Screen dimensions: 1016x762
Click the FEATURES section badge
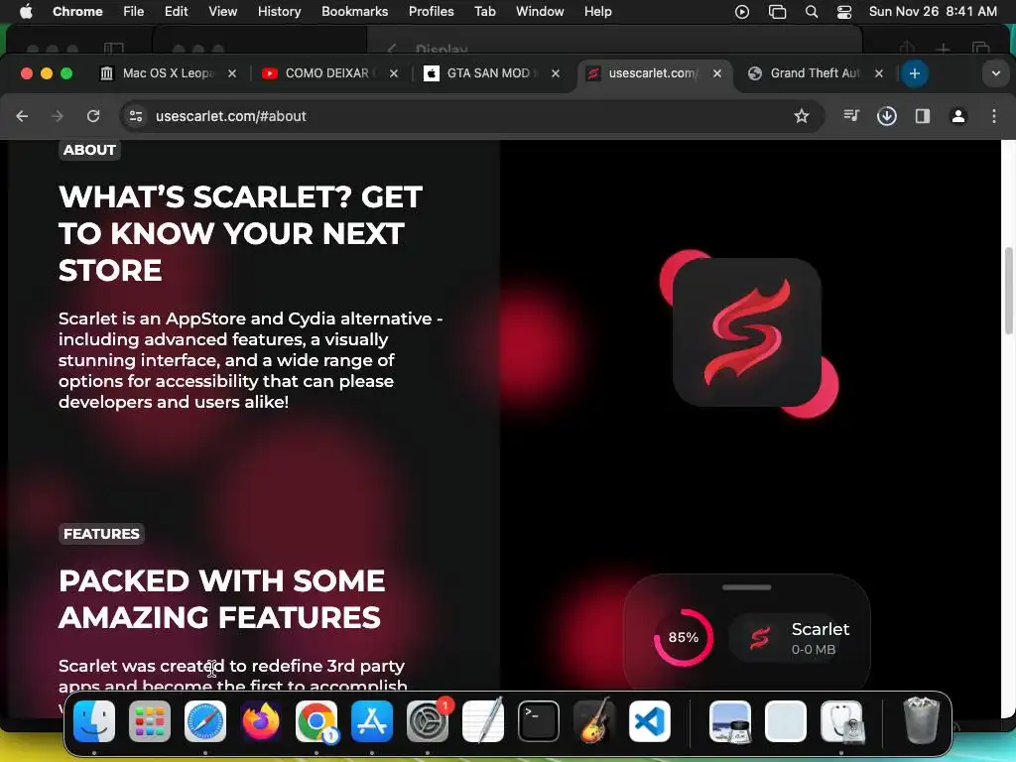pos(101,534)
